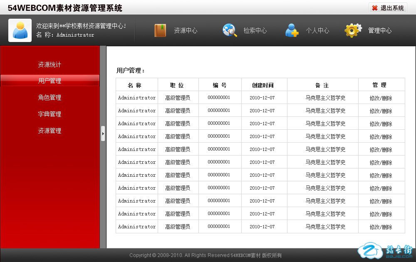Click the 编号 column header

220,85
